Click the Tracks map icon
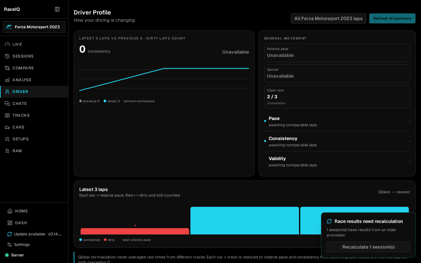Viewport: 421px width, 263px height. pos(7,115)
